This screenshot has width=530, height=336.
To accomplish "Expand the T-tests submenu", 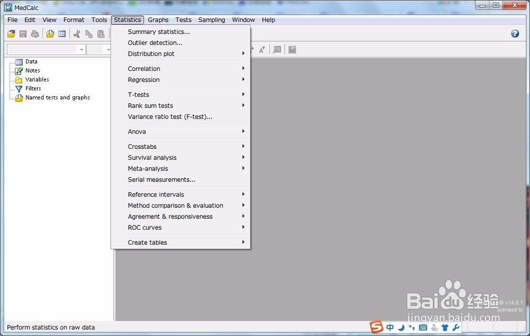I will pos(186,95).
